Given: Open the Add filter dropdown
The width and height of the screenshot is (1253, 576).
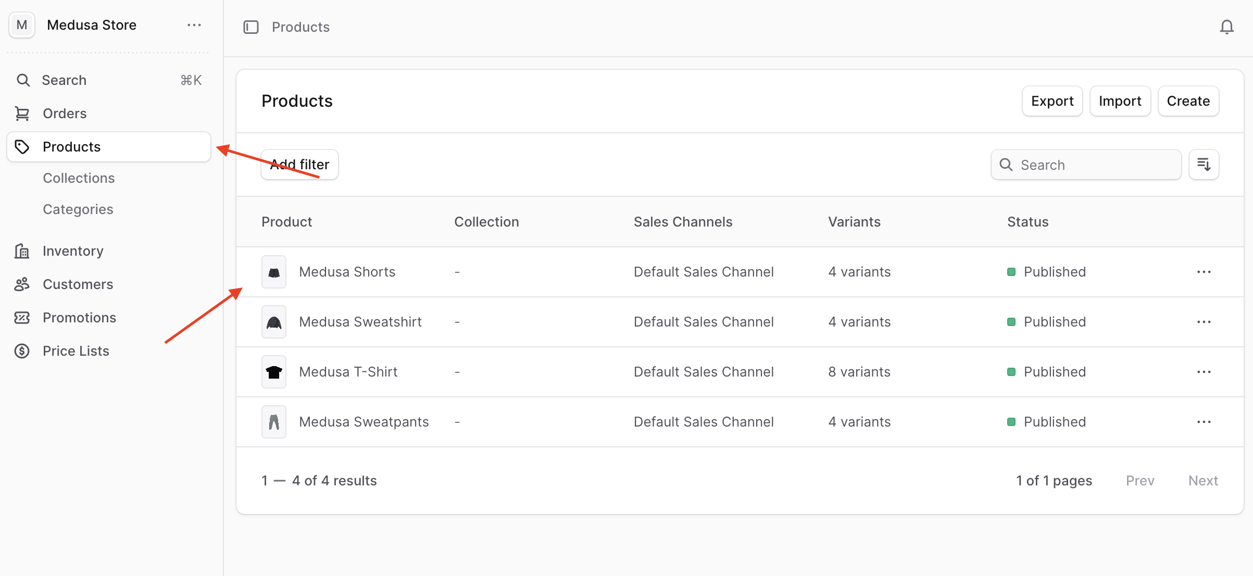Looking at the screenshot, I should click(299, 165).
